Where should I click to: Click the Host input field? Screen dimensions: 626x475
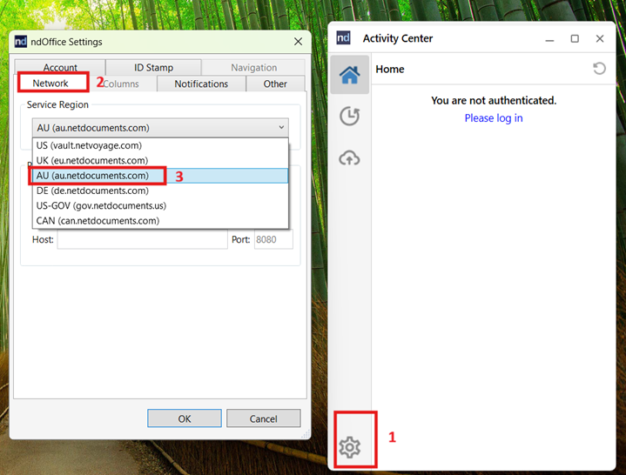coord(142,239)
